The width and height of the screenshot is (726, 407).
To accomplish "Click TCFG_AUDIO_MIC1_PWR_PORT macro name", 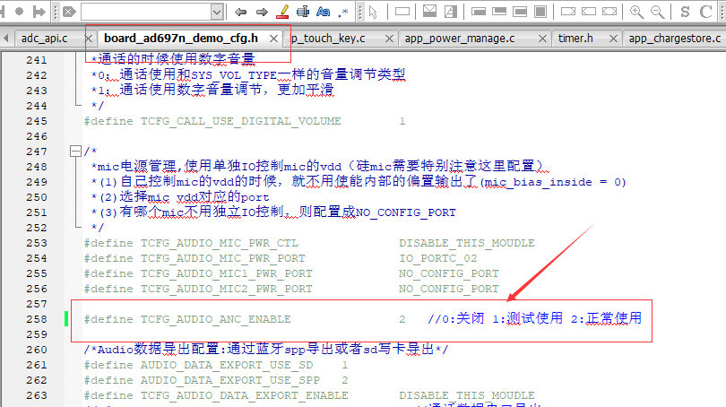I will 227,273.
